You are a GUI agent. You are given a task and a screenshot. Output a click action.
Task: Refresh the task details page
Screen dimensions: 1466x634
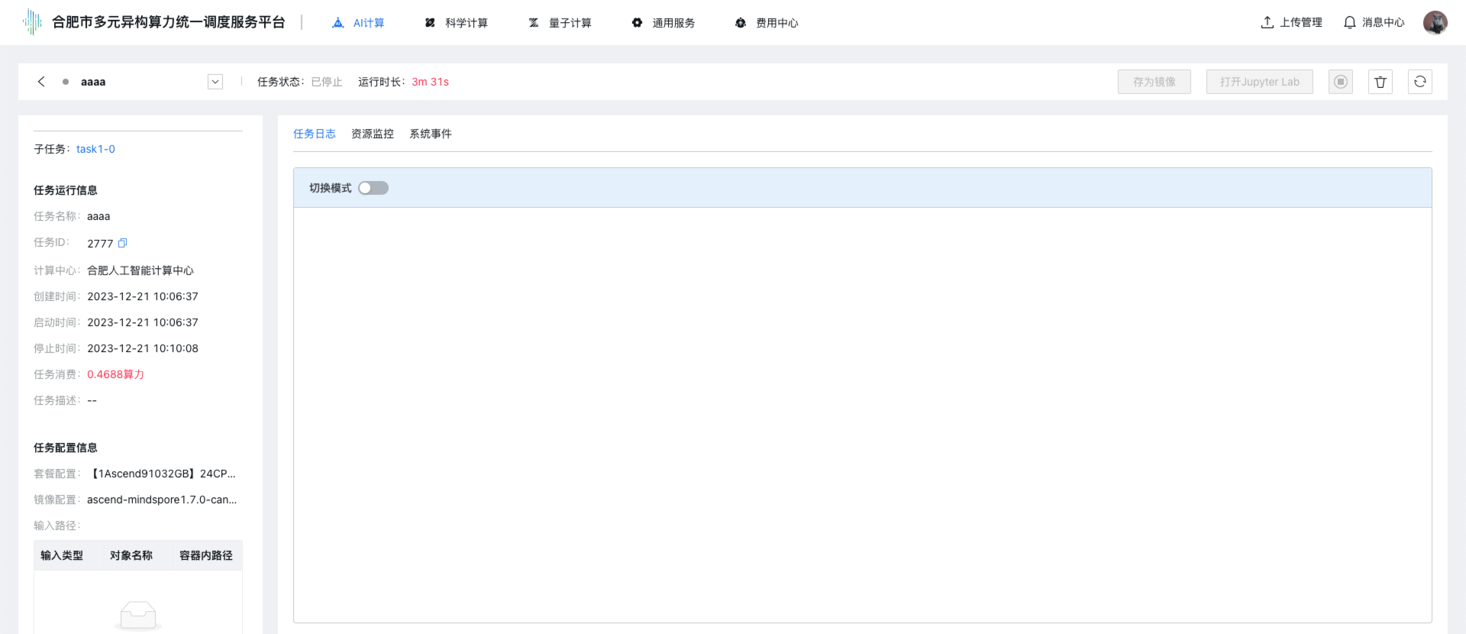(1419, 82)
